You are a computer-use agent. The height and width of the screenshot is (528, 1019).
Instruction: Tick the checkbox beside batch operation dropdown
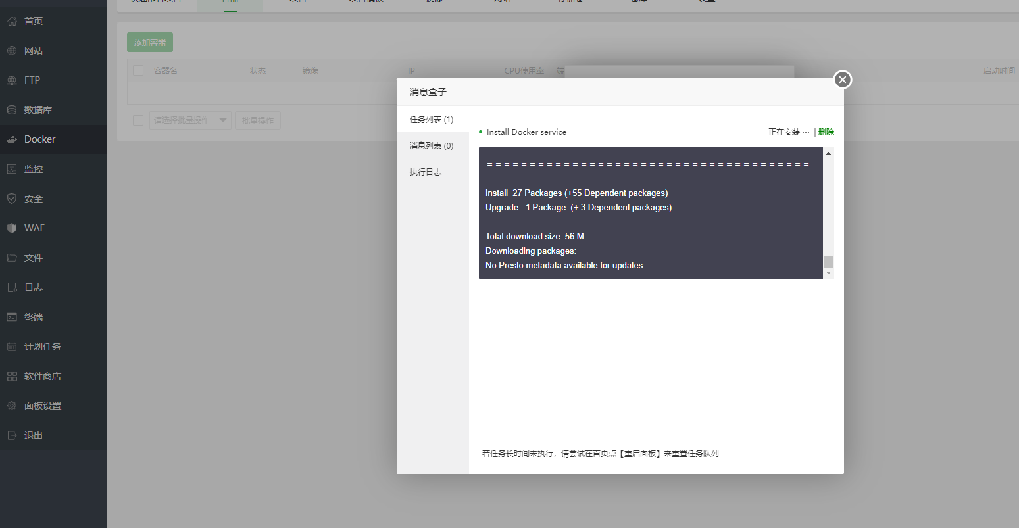[x=138, y=120]
